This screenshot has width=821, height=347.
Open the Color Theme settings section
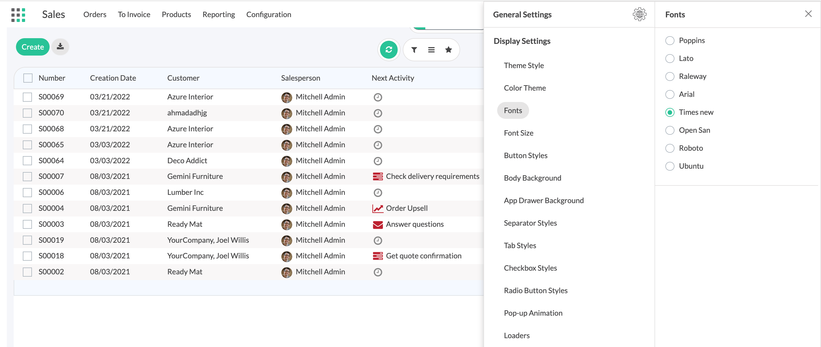point(525,88)
